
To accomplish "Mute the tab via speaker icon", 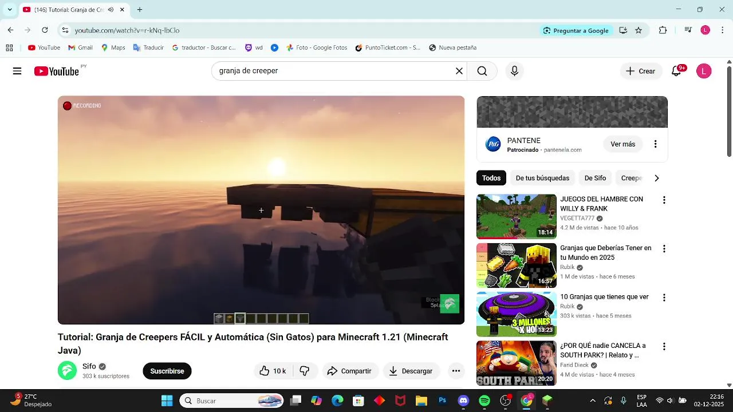I will tap(111, 10).
